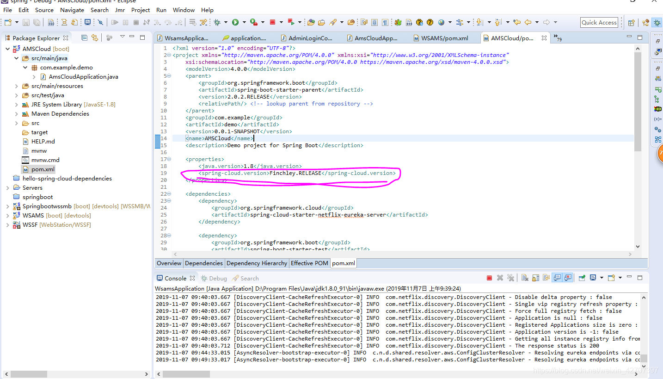Image resolution: width=663 pixels, height=379 pixels.
Task: Click the Finchley.RELEASE version text
Action: 295,173
